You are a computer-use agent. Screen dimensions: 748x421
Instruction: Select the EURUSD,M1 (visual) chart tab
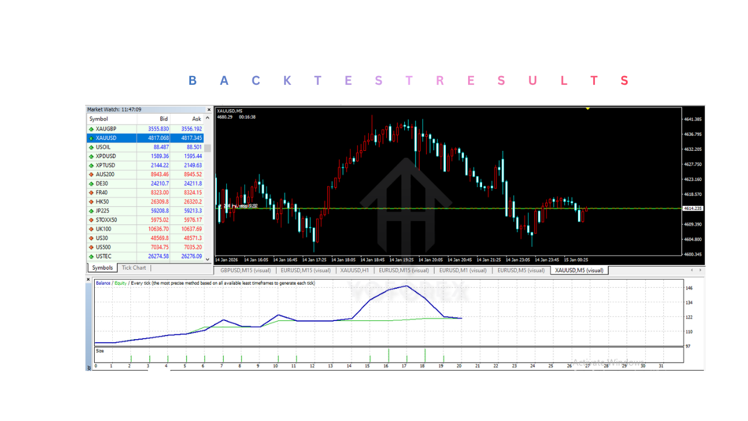click(x=463, y=270)
